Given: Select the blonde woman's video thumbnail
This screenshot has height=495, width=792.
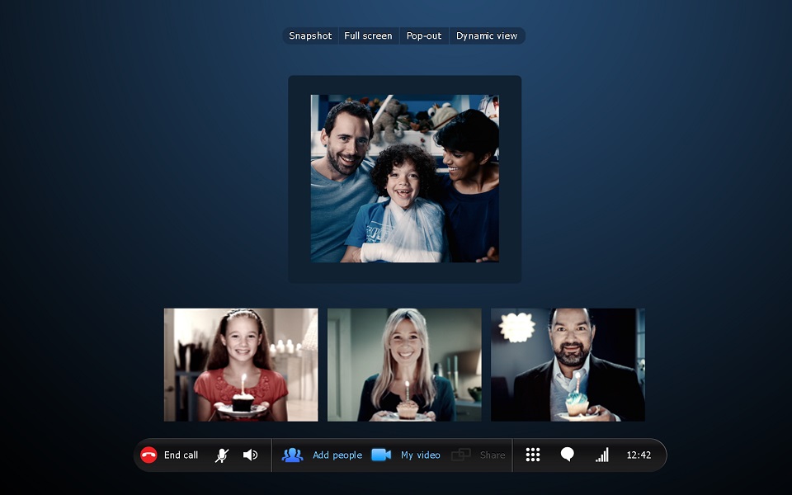Looking at the screenshot, I should click(404, 365).
